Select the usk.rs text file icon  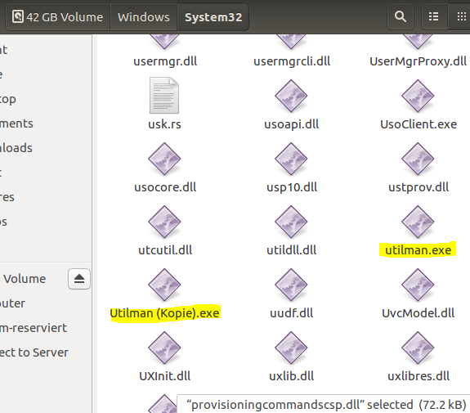164,96
